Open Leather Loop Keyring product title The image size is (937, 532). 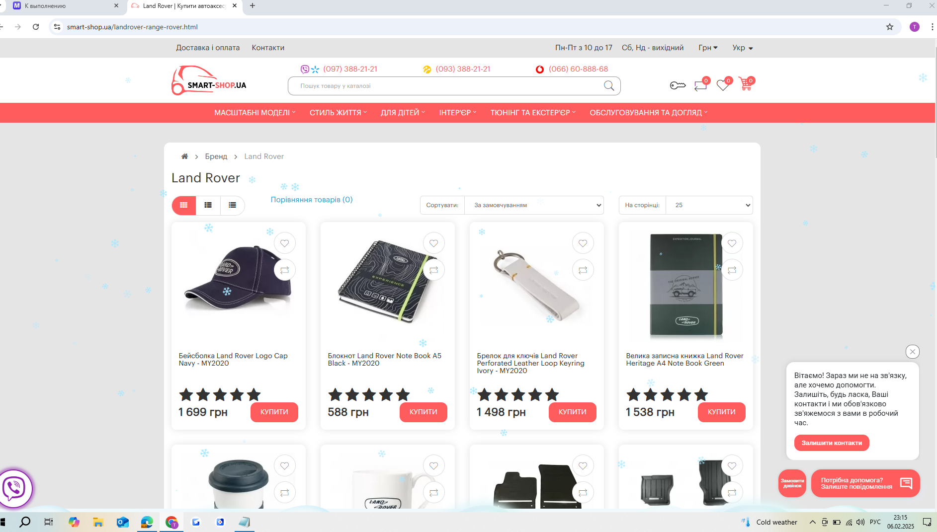tap(531, 363)
